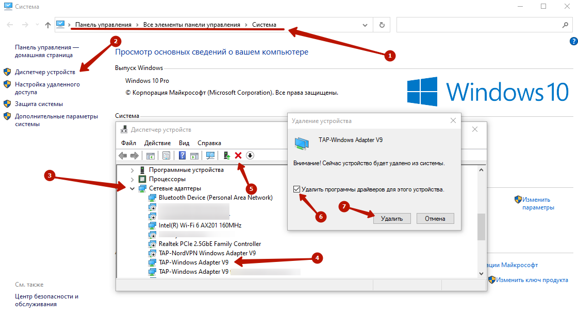Image resolution: width=578 pixels, height=317 pixels.
Task: Click the properties sheet toolbar icon
Action: click(x=166, y=155)
